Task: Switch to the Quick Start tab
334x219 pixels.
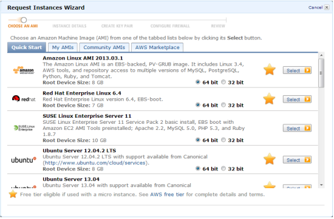Action: pyautogui.click(x=27, y=47)
